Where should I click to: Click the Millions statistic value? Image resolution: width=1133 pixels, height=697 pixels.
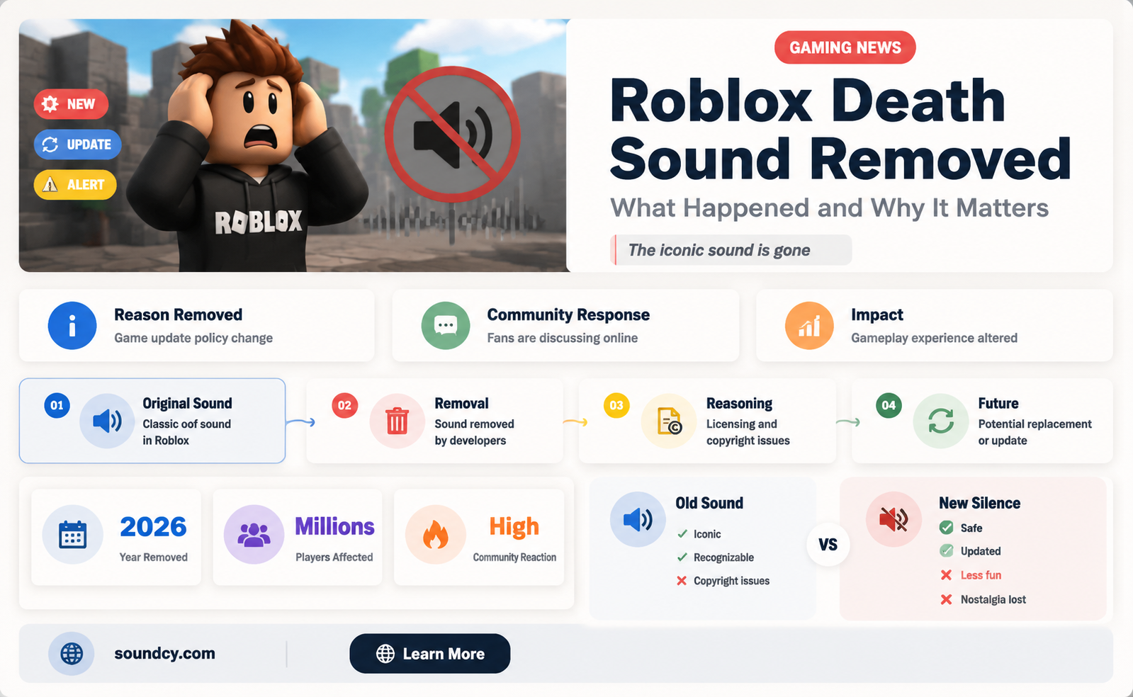click(334, 526)
